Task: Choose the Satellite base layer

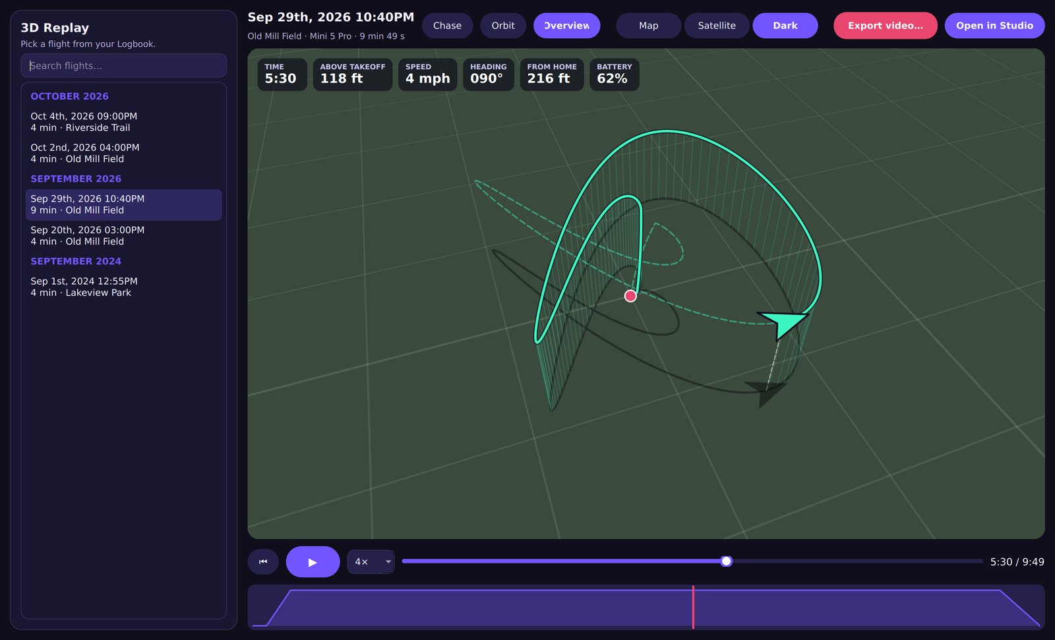Action: tap(717, 26)
